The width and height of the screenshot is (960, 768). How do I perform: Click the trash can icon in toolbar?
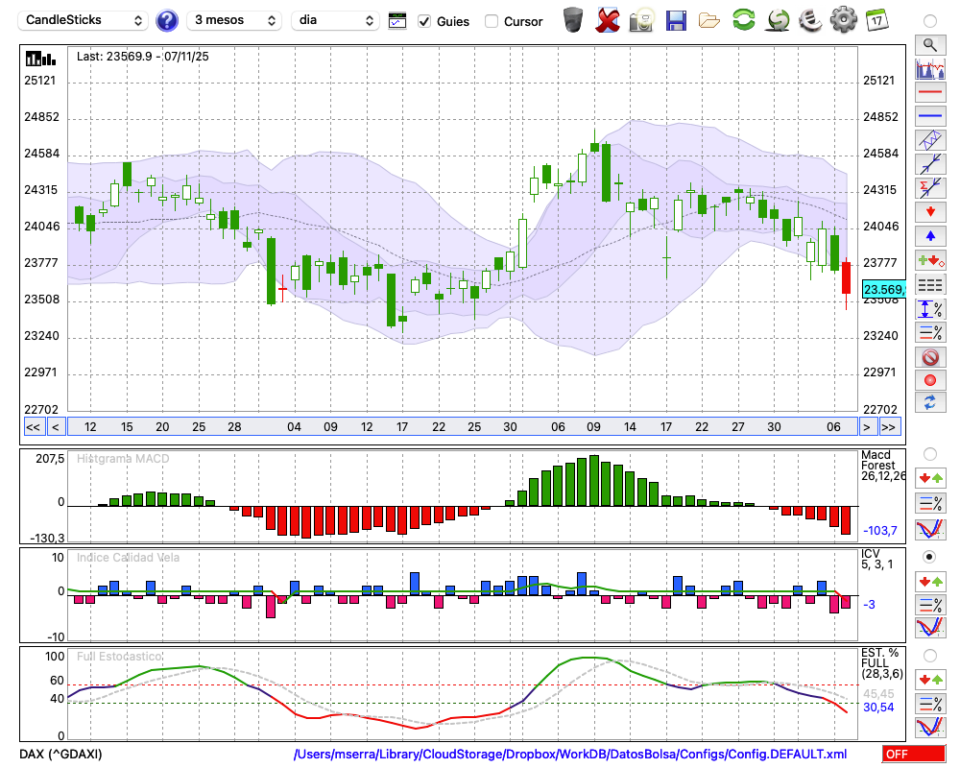(573, 20)
